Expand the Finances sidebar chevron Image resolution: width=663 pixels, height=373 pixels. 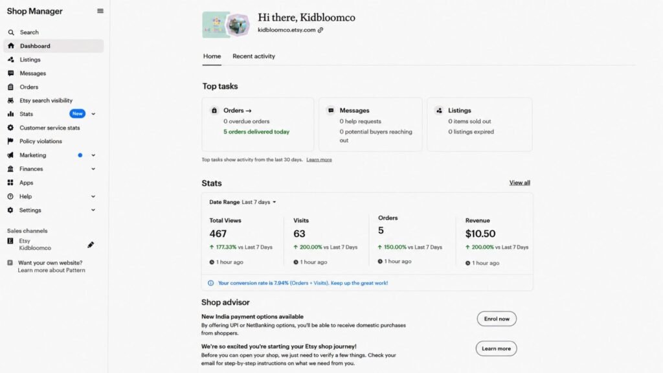click(x=93, y=169)
